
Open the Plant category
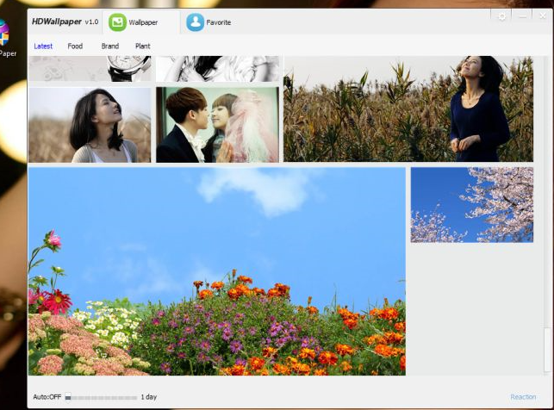pos(142,47)
